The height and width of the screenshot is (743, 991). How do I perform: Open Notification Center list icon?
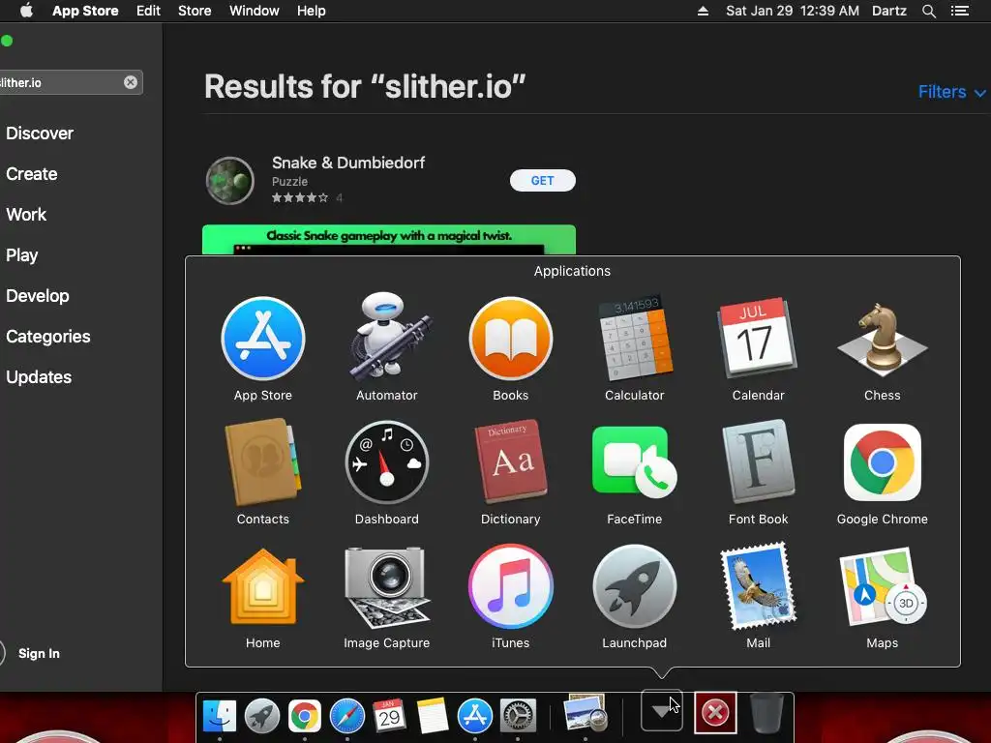point(959,11)
